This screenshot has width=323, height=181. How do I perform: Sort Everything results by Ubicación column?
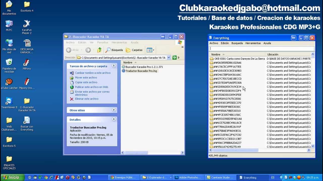pos(288,54)
